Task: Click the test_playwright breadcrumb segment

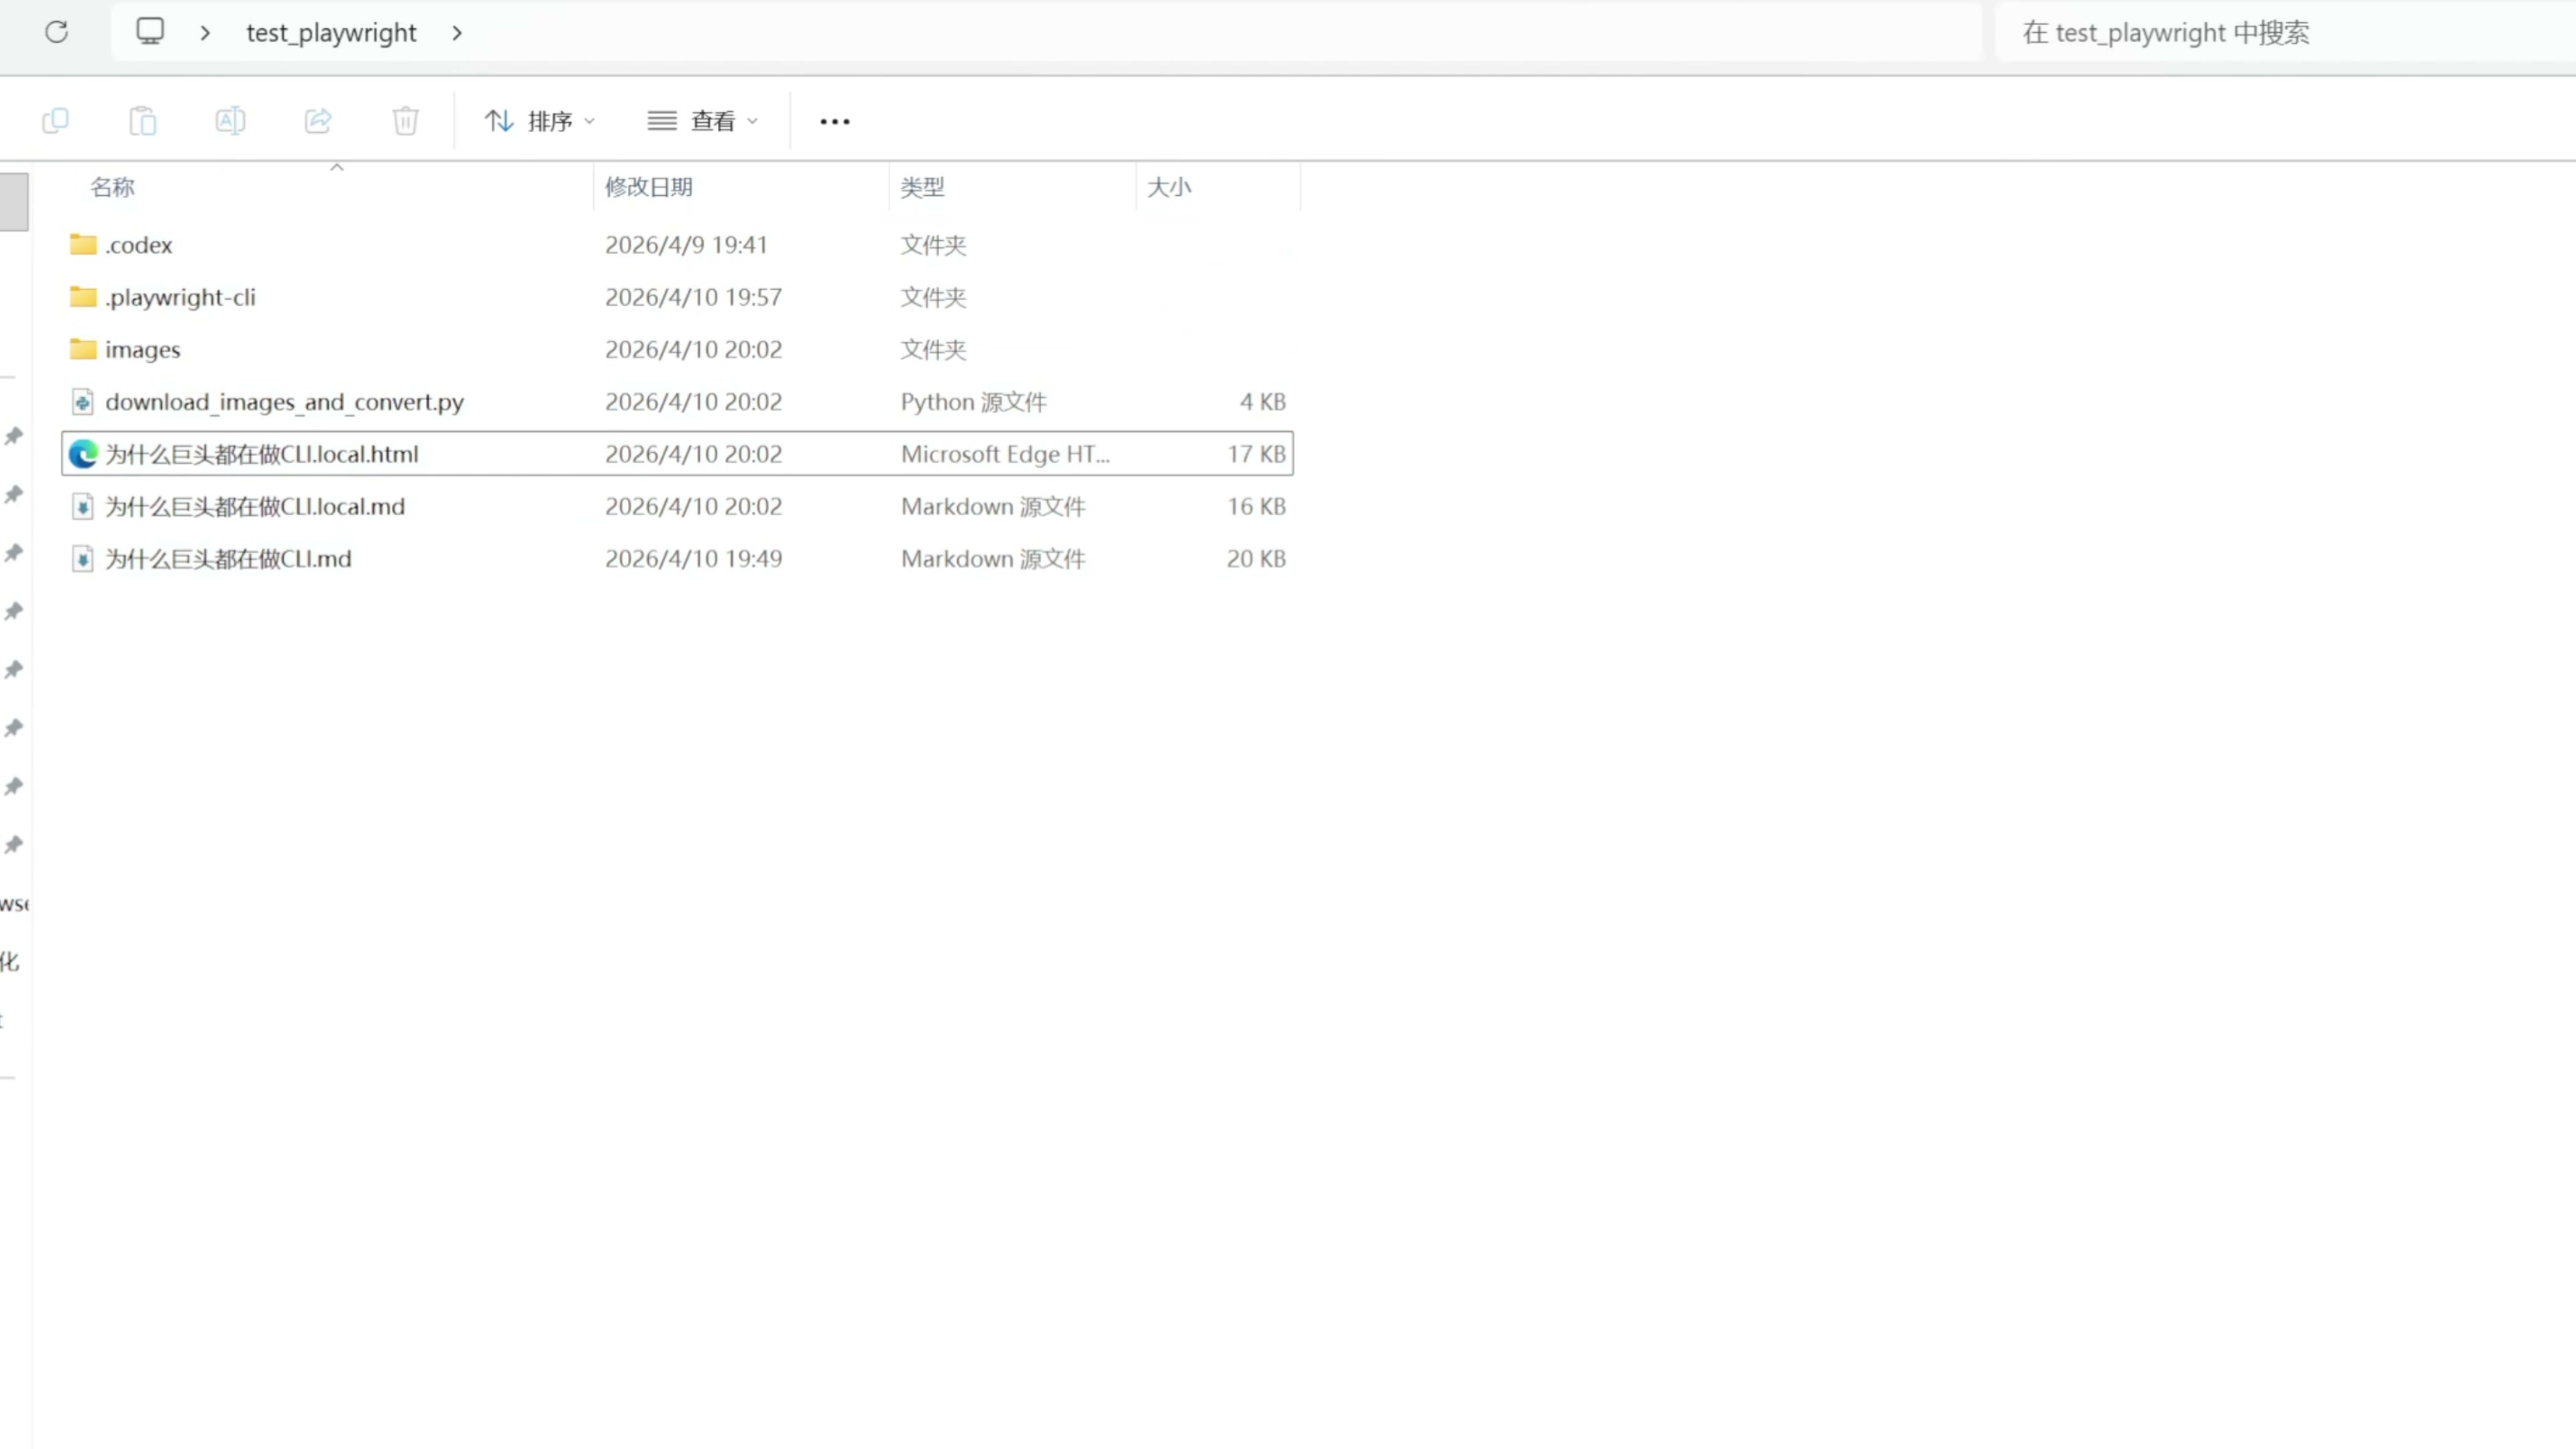Action: coord(331,33)
